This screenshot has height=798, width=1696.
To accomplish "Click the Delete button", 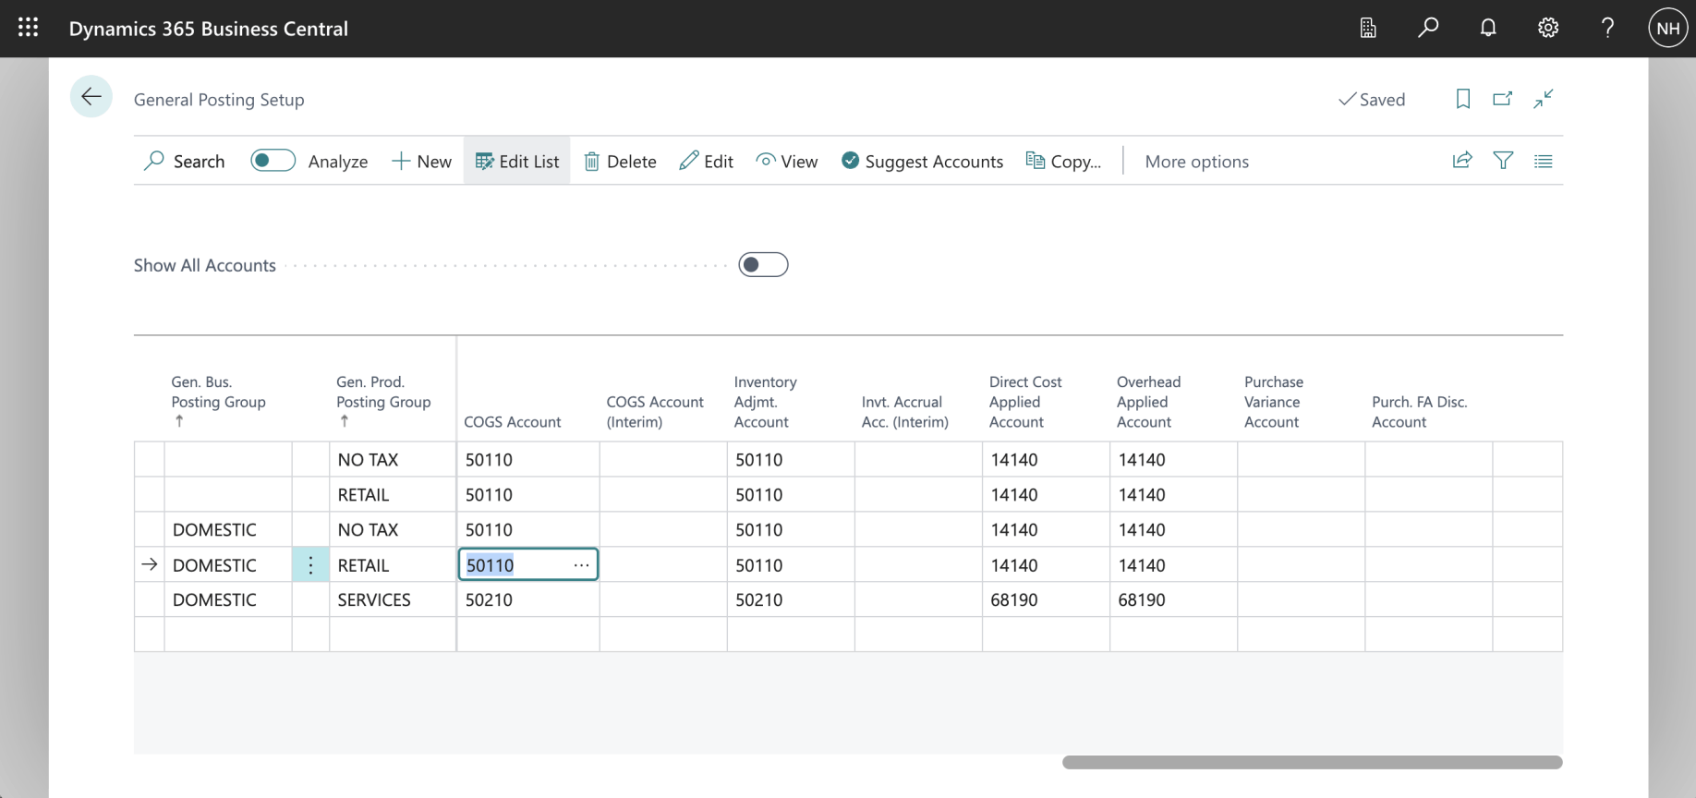I will click(x=620, y=162).
